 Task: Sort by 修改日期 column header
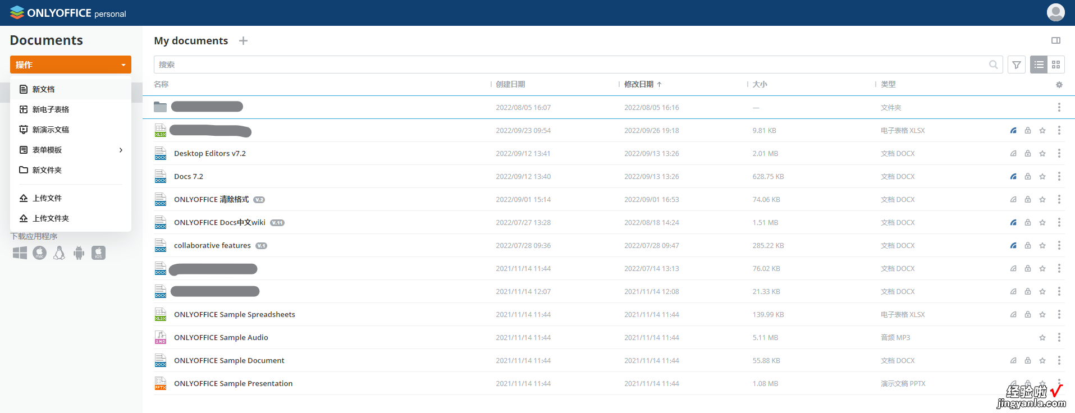(x=643, y=84)
